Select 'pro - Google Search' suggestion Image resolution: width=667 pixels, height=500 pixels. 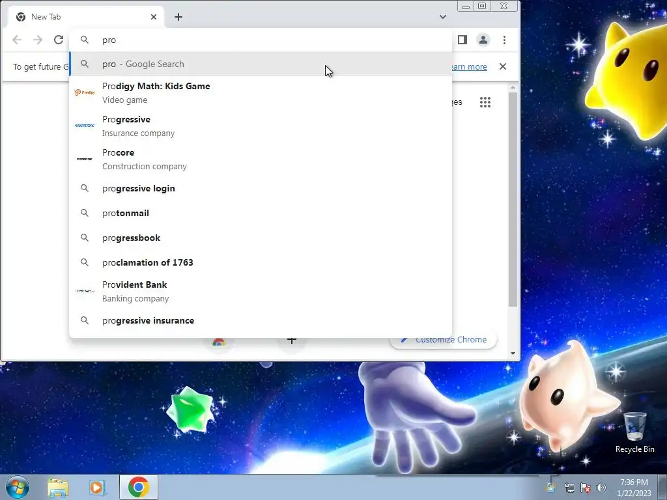(261, 64)
